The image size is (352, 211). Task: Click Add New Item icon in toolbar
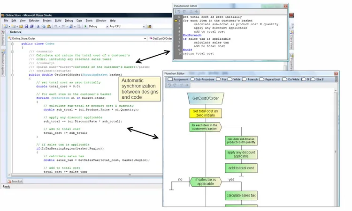14,26
